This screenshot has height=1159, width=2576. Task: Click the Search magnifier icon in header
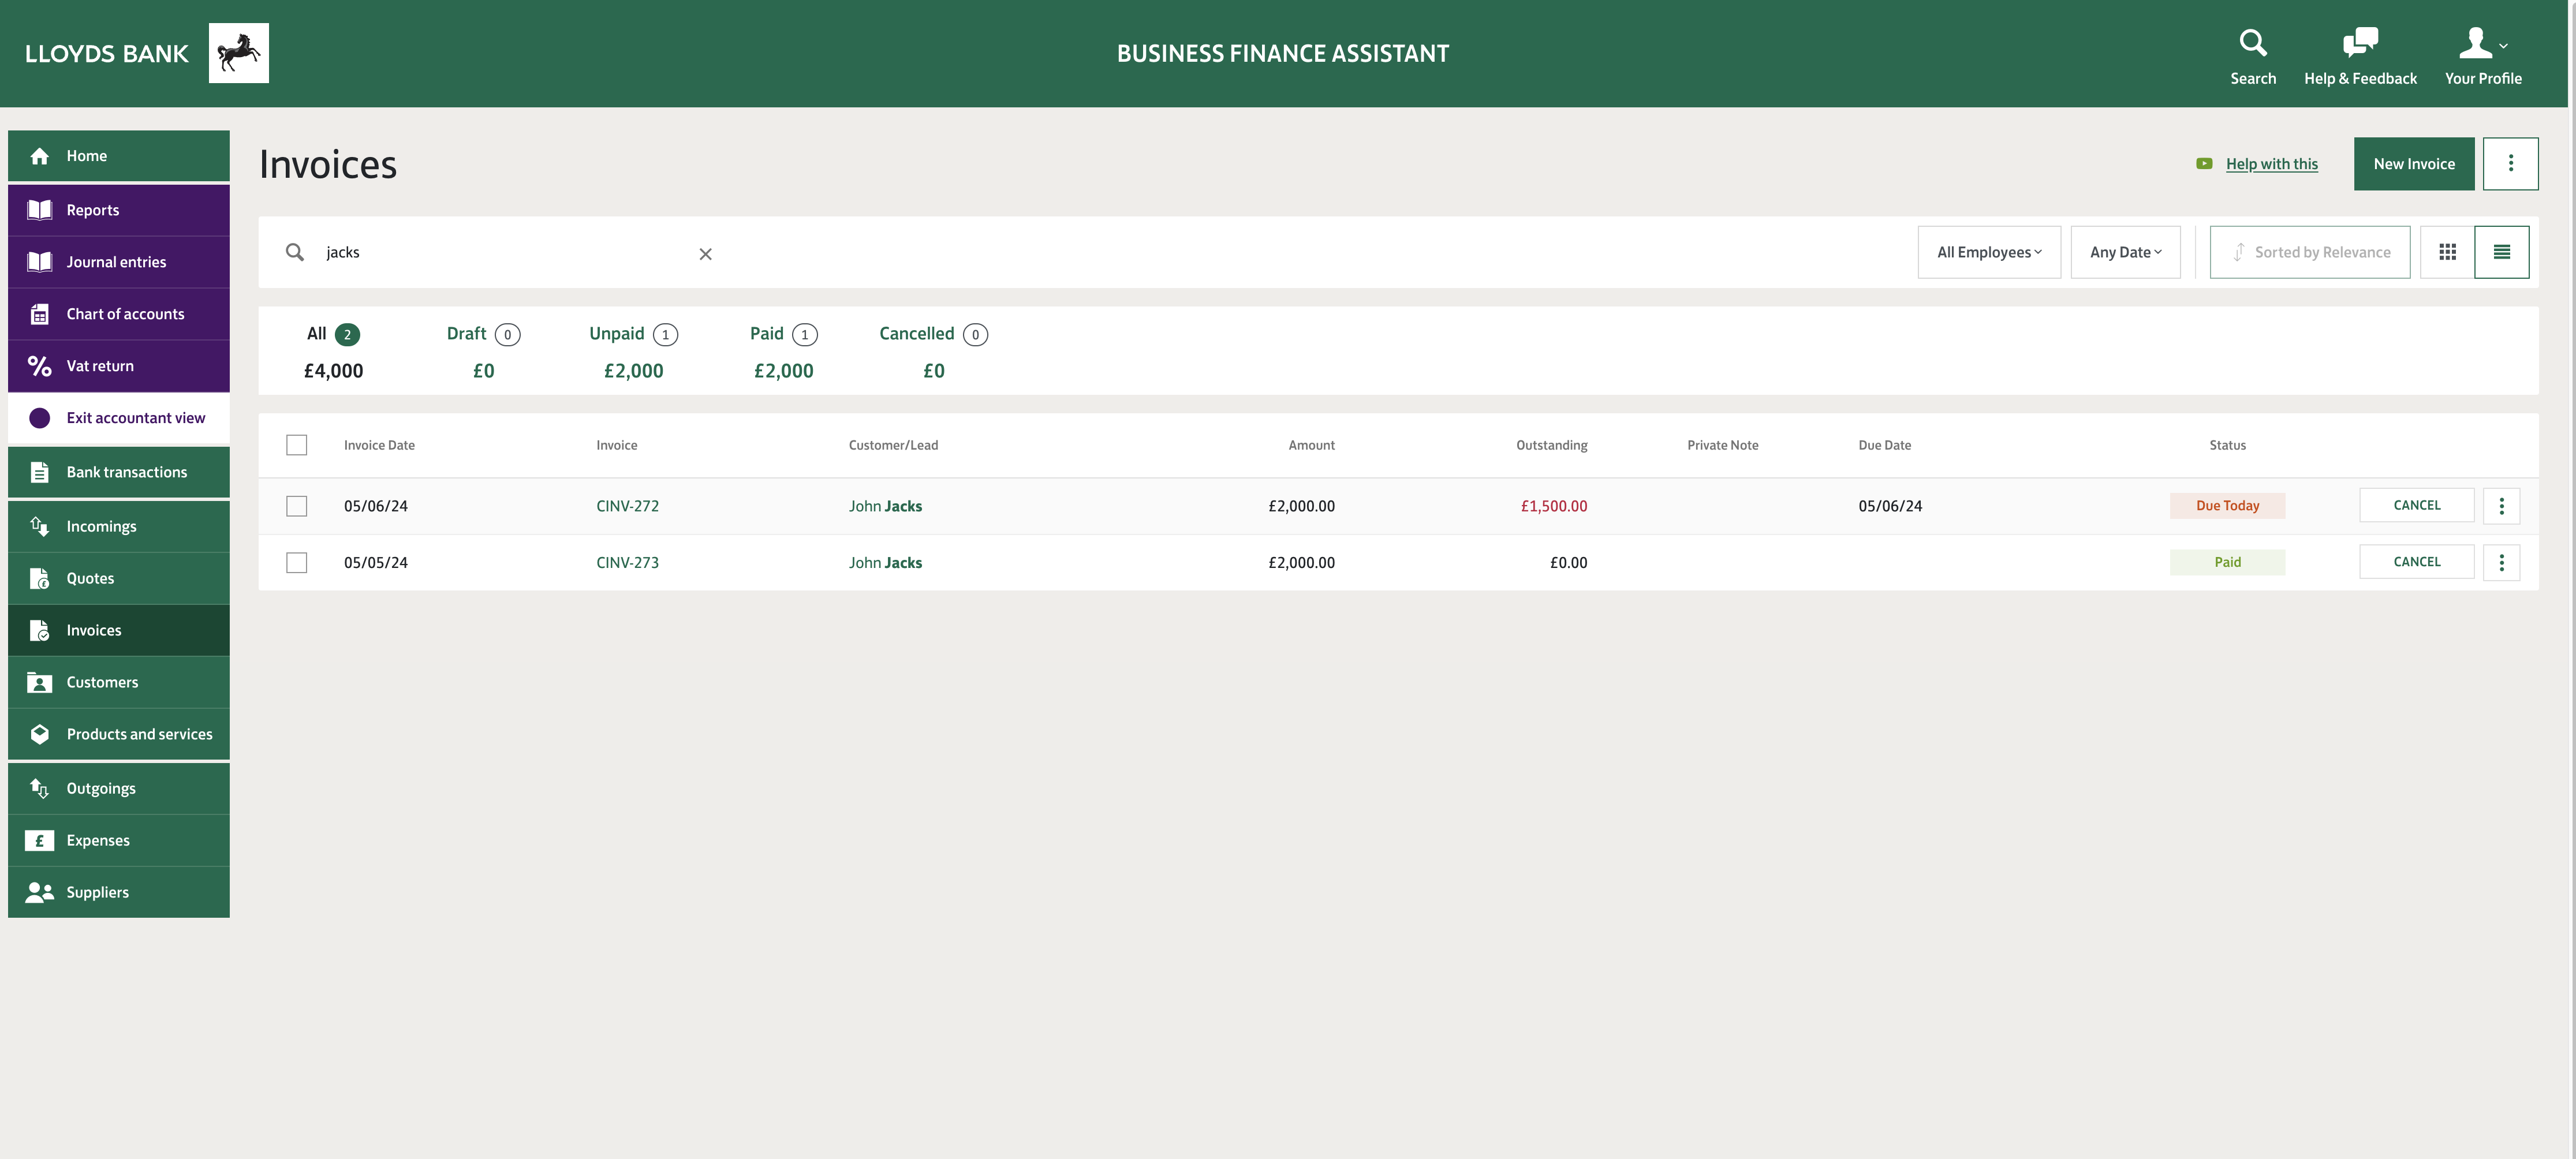coord(2252,43)
